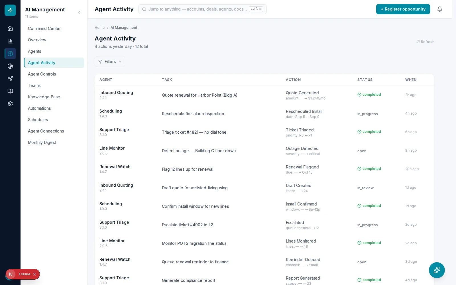Click completed status on Lines Monitored row
Screen dimensions: 456x285
click(369, 243)
